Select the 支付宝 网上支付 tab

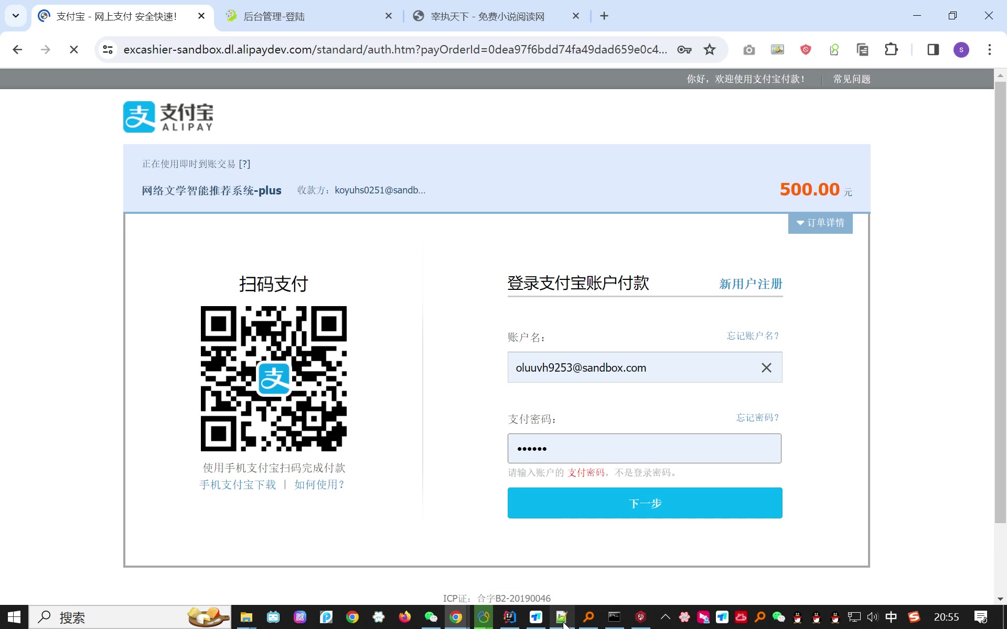[123, 16]
